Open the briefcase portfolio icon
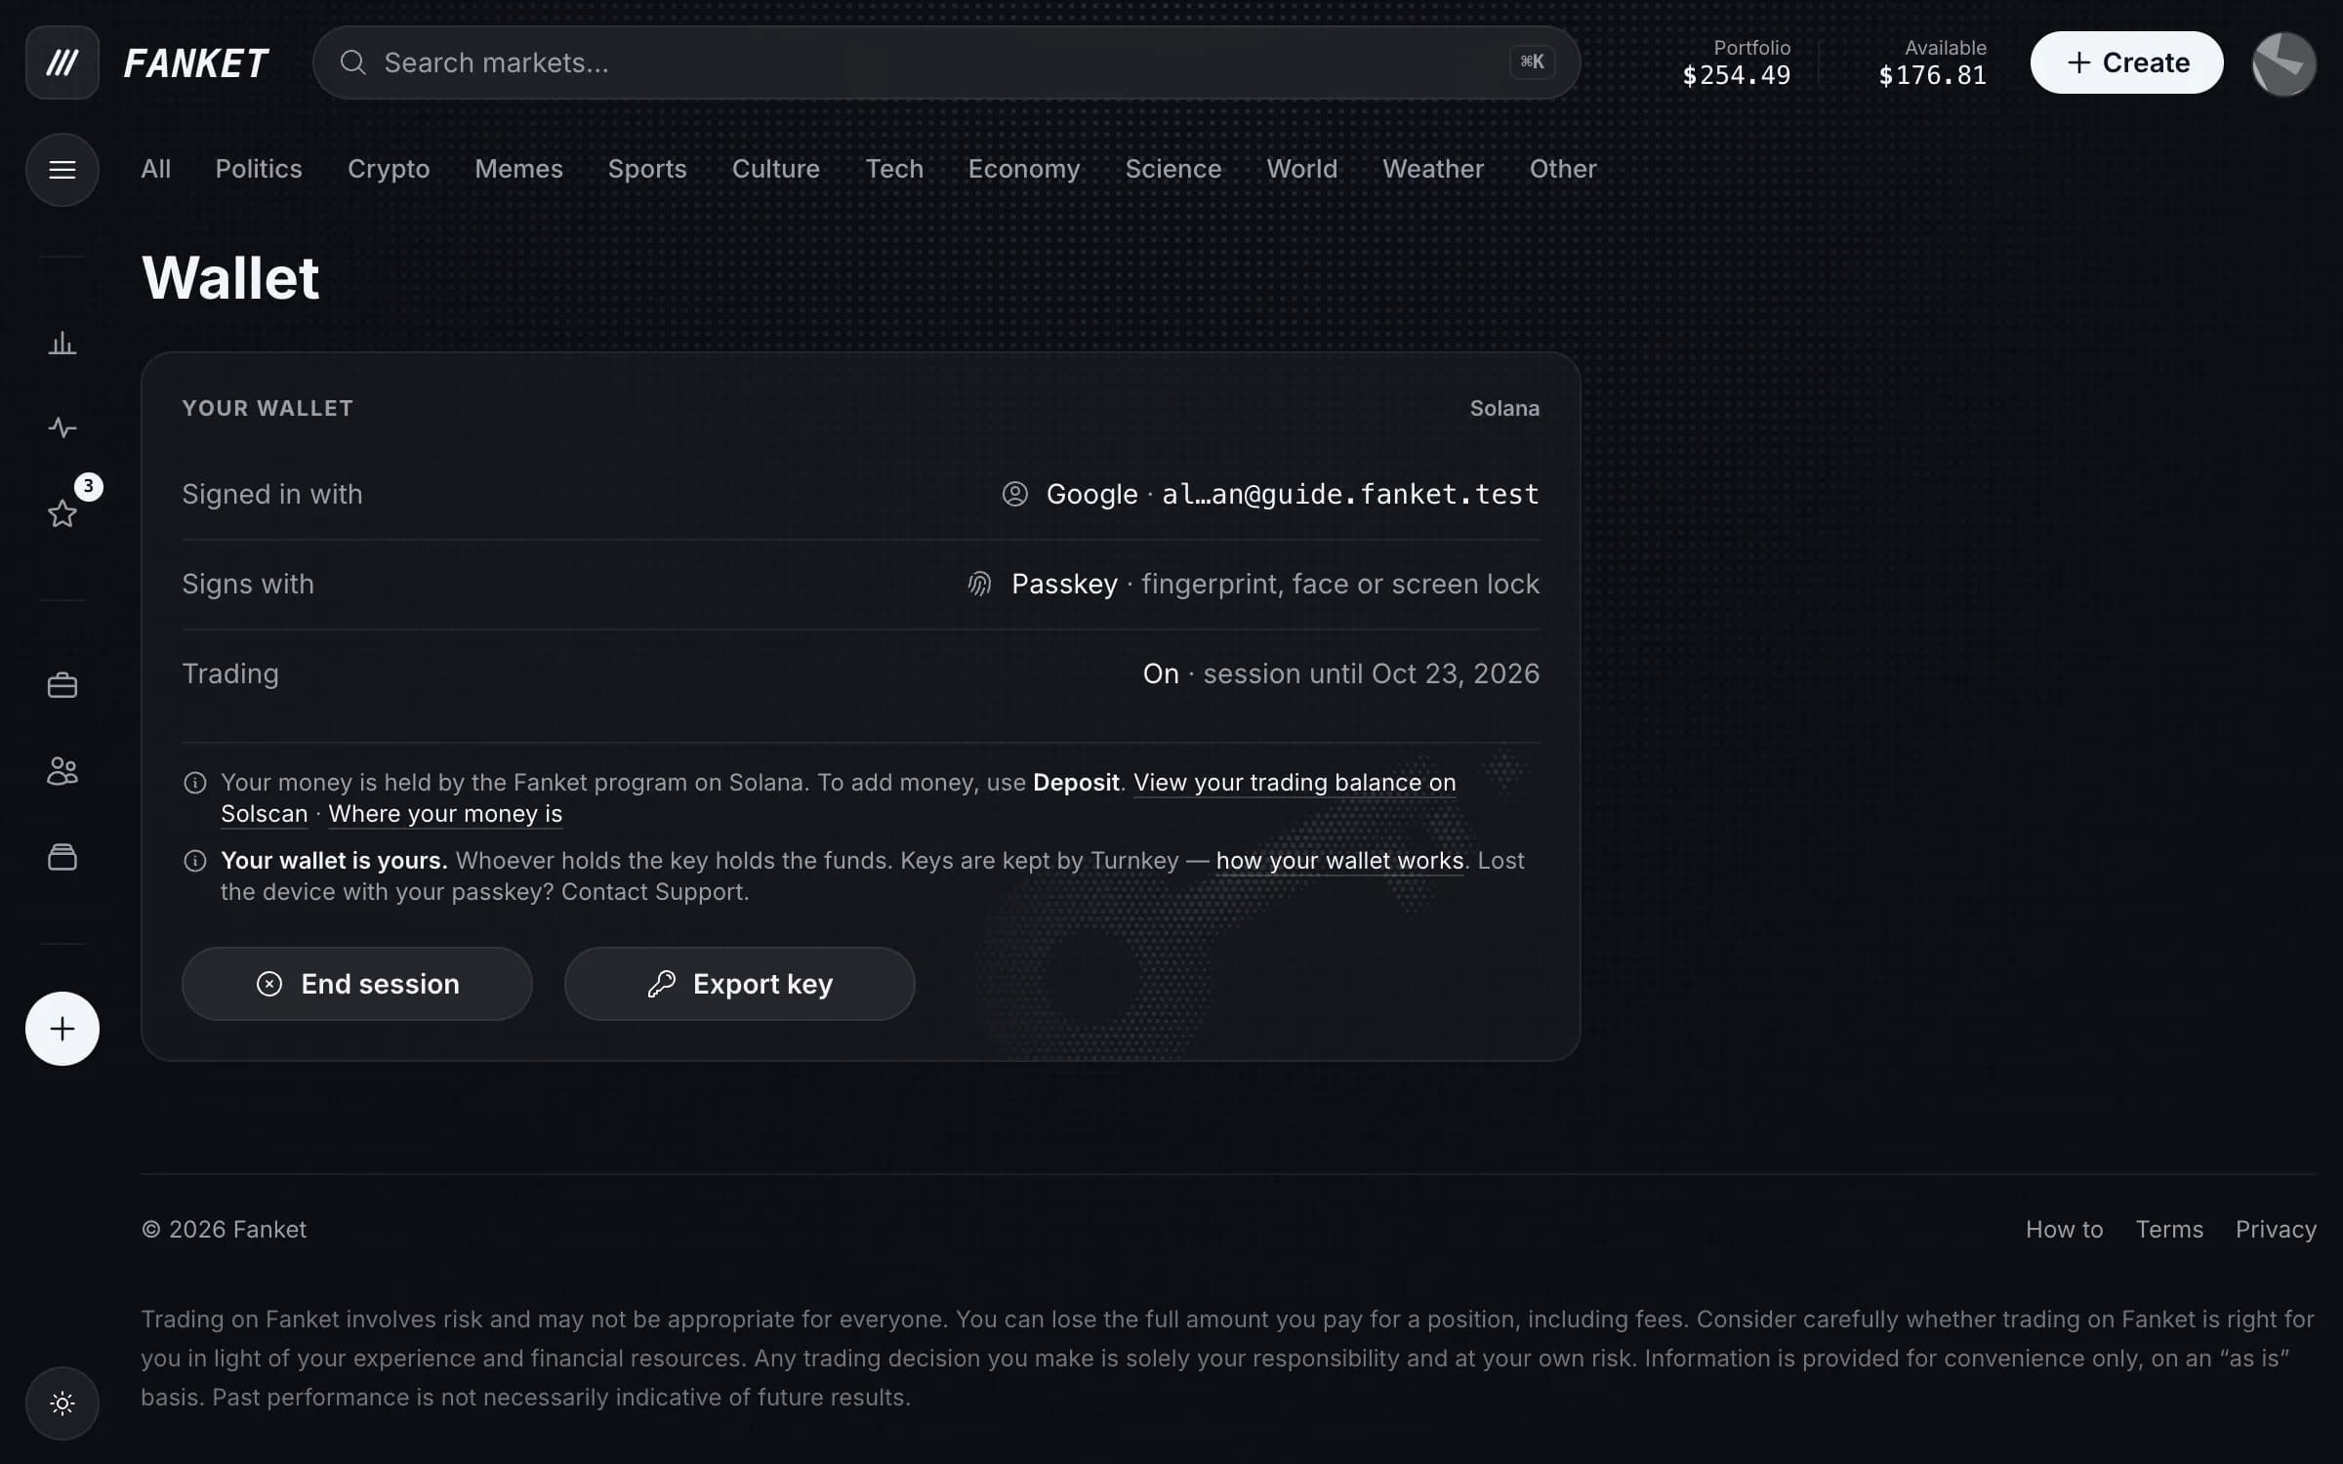Image resolution: width=2343 pixels, height=1464 pixels. pos(62,685)
